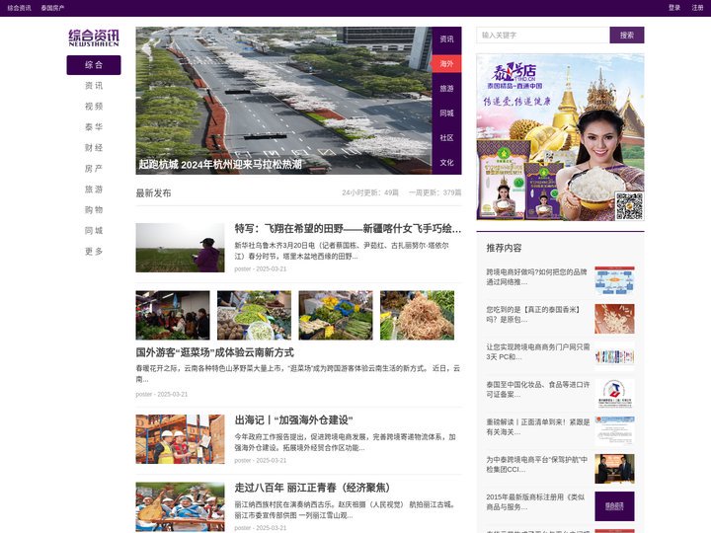This screenshot has width=711, height=533.
Task: Click the 搜索 button
Action: click(x=627, y=35)
